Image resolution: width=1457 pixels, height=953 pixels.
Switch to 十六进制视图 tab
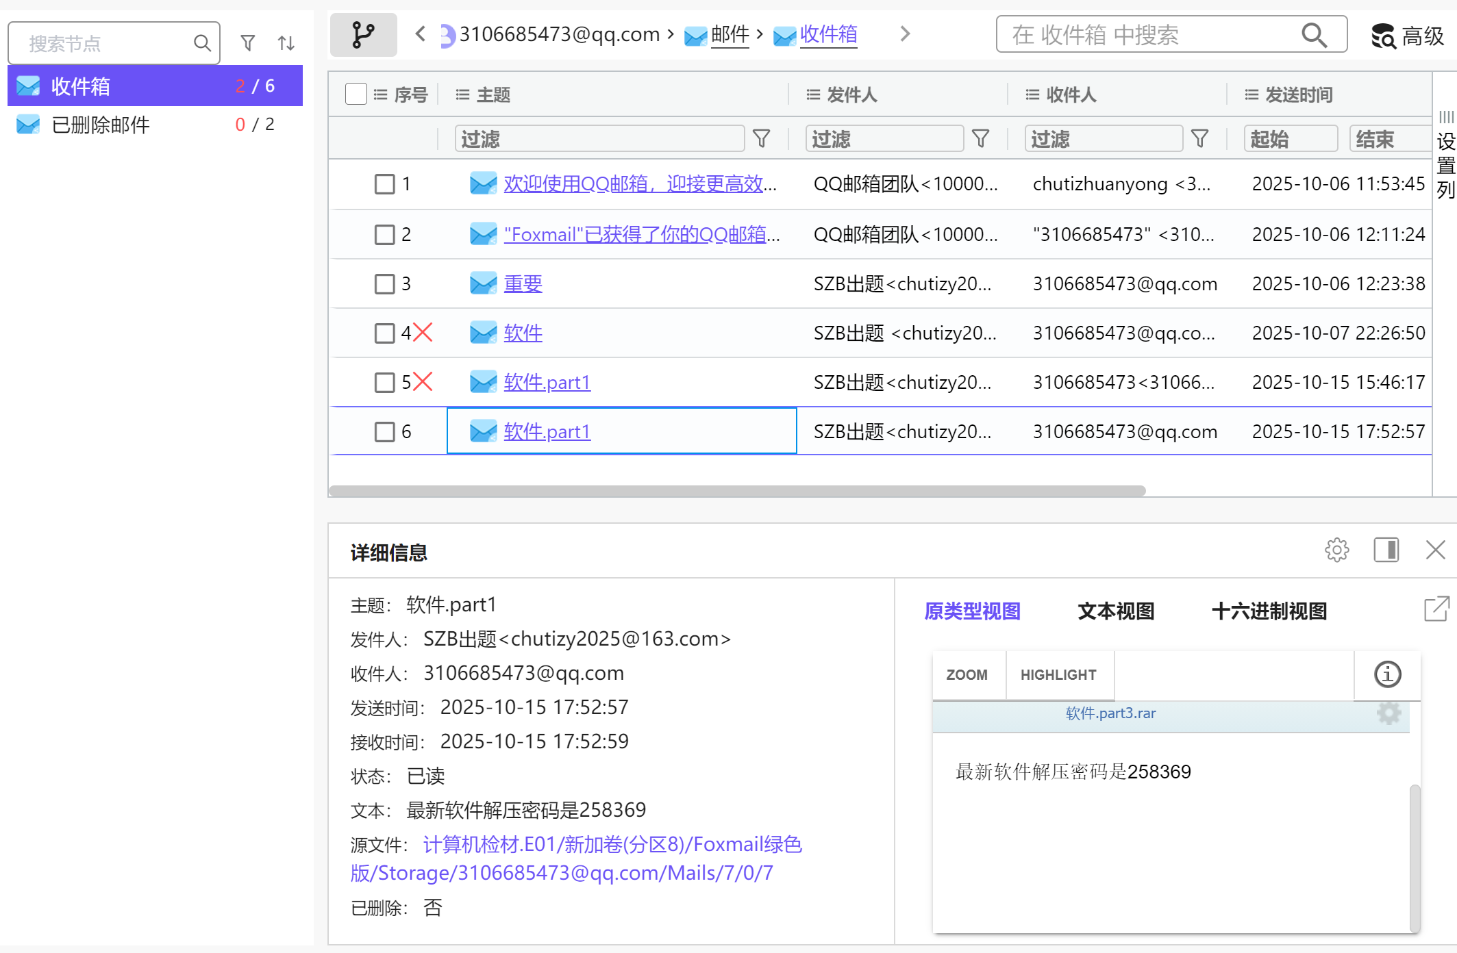pyautogui.click(x=1269, y=611)
